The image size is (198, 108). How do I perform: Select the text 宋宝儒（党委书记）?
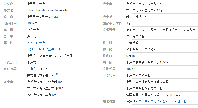point(41,75)
